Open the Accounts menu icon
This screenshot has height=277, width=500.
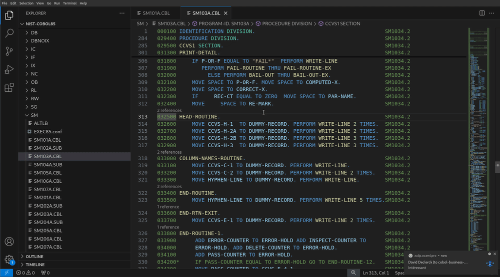(9, 242)
